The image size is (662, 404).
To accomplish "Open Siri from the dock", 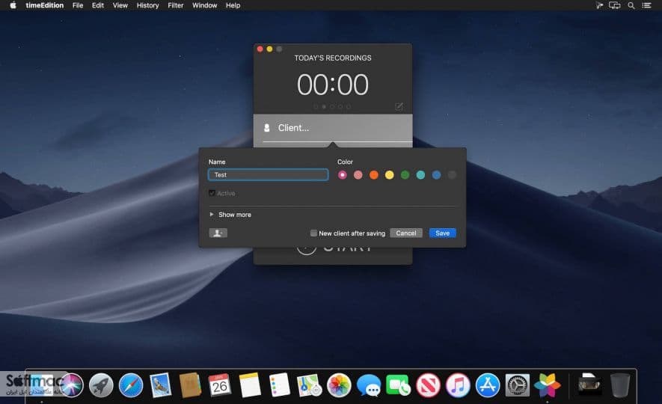I will tap(71, 385).
